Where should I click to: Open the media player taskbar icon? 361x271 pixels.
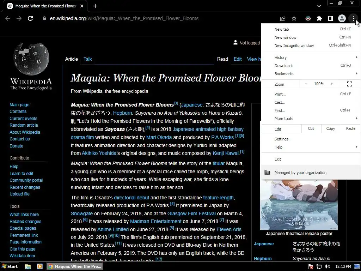[40, 267]
